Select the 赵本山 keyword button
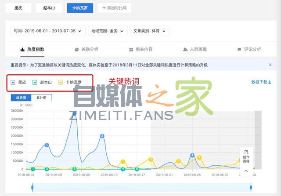The image size is (281, 196). pos(49,8)
